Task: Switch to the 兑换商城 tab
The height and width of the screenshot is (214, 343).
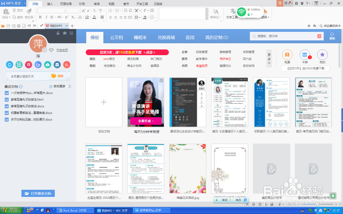Action: [166, 38]
